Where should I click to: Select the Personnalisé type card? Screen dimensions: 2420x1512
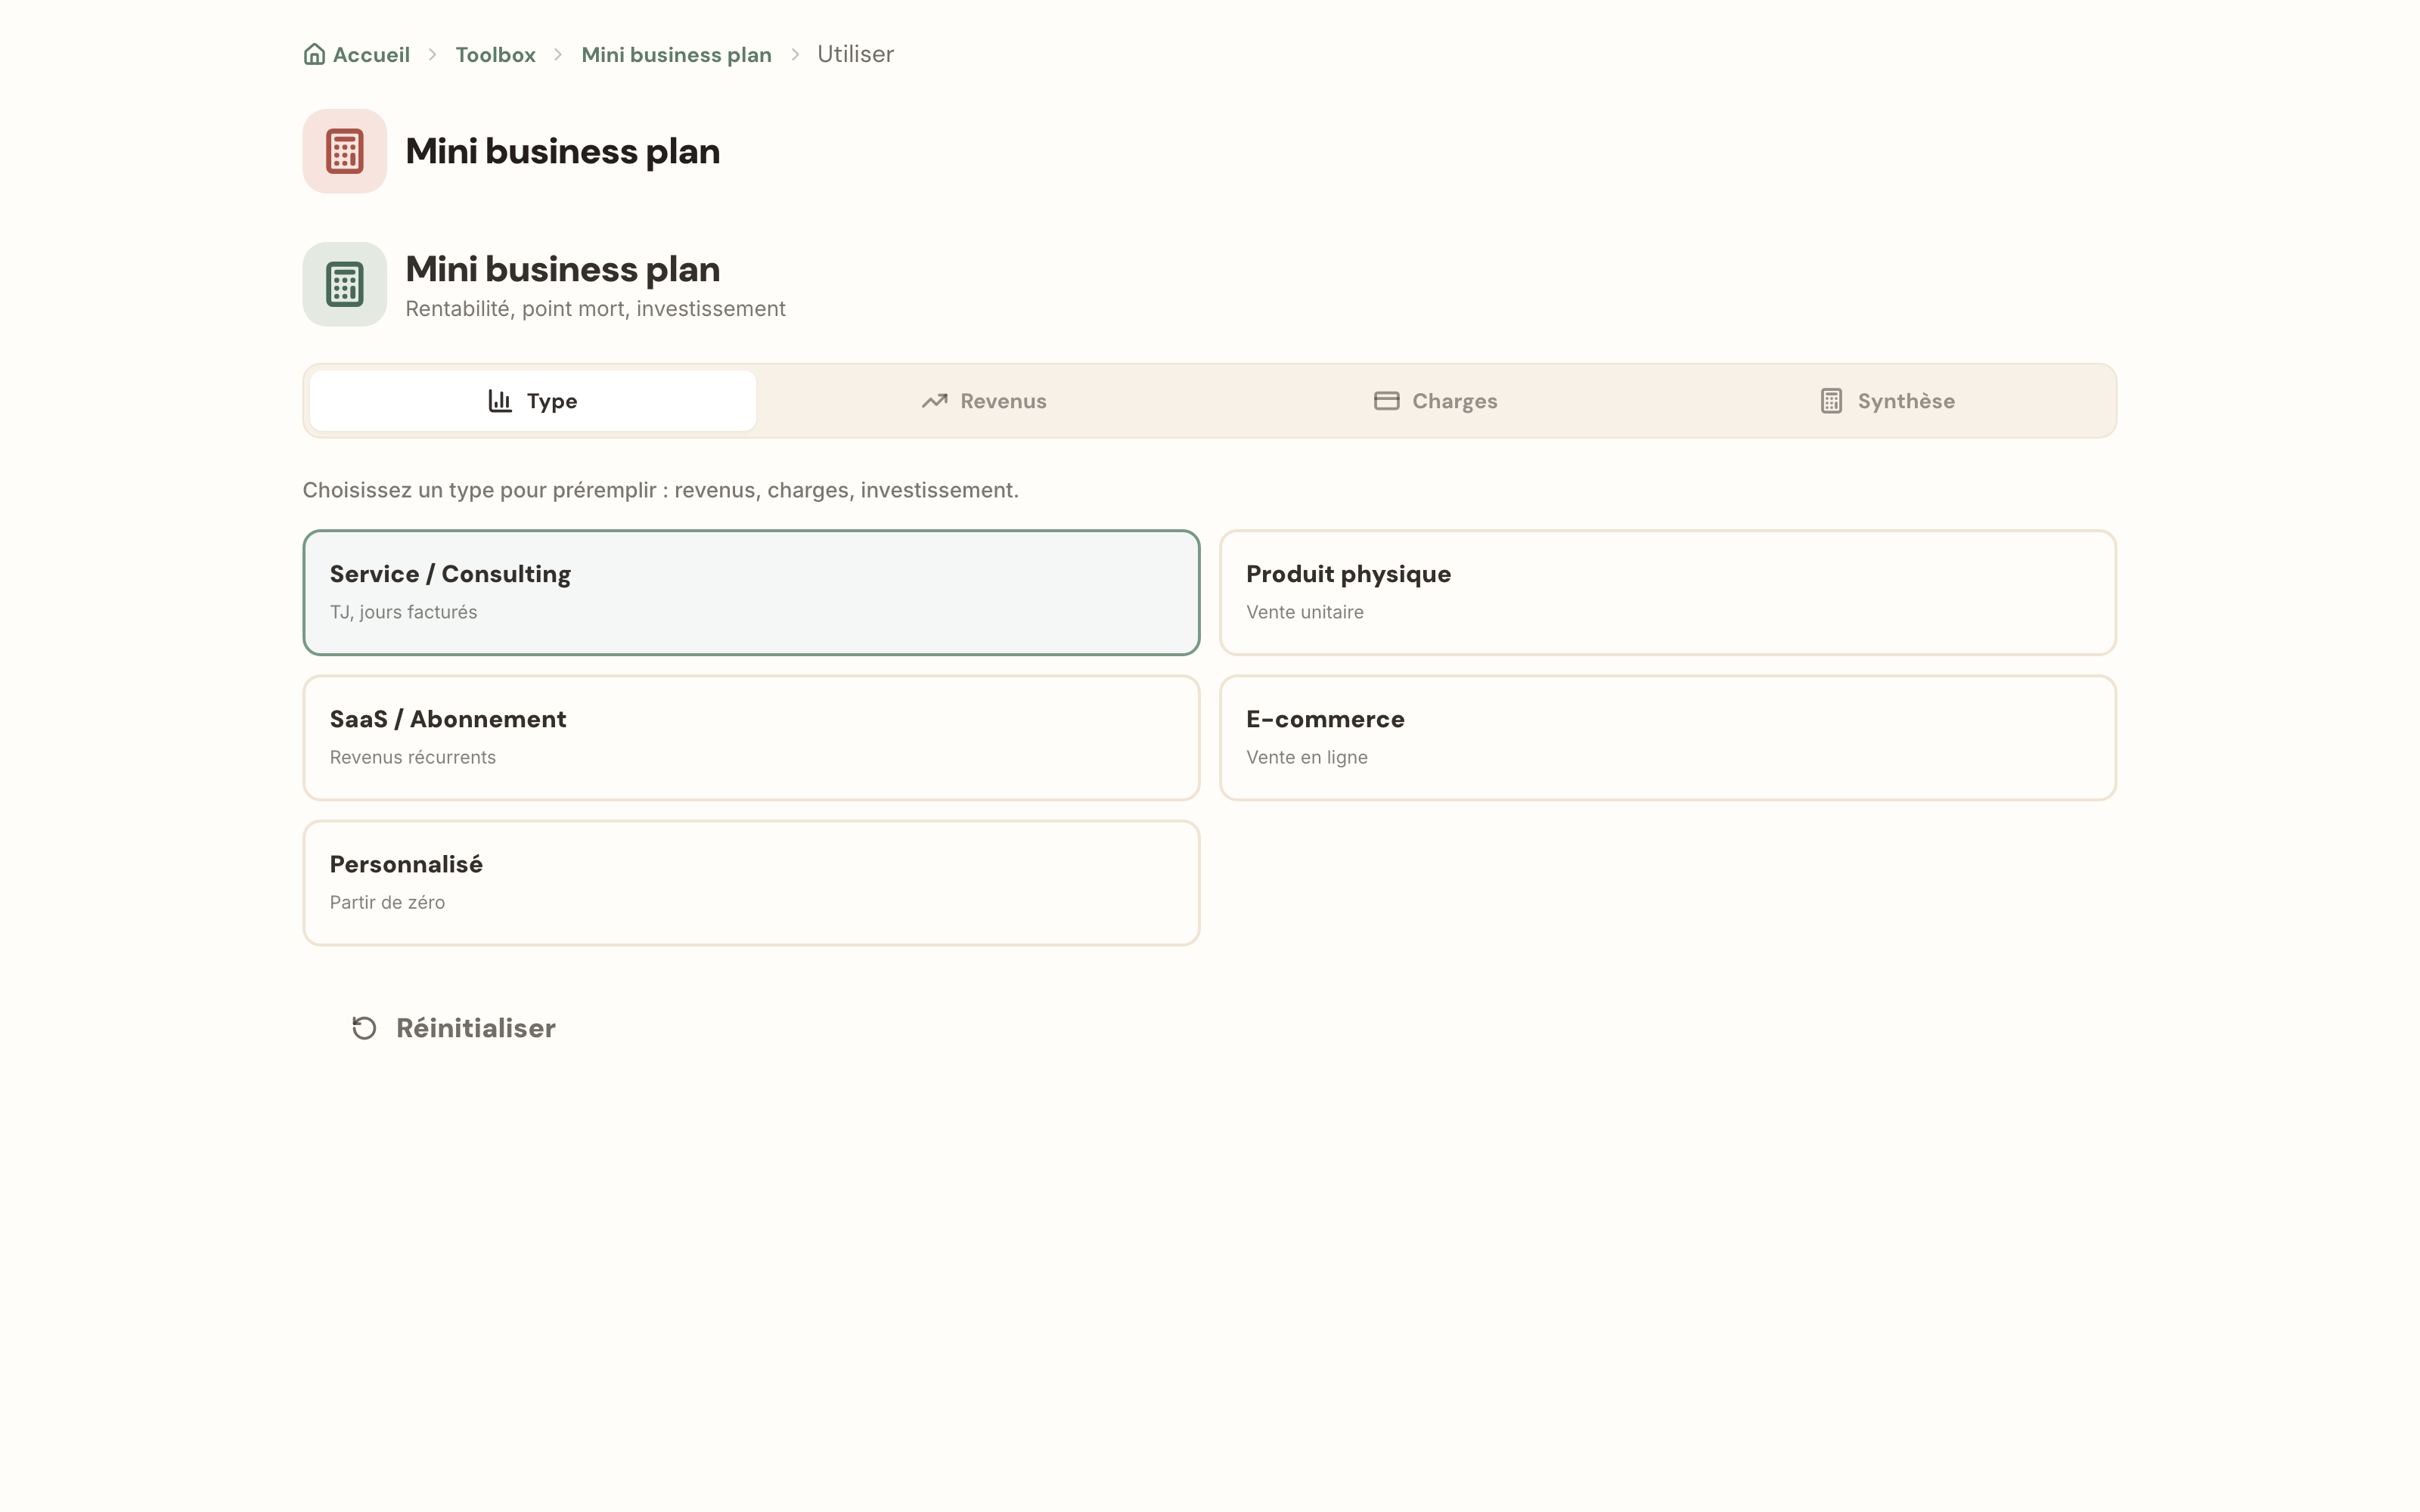click(751, 883)
